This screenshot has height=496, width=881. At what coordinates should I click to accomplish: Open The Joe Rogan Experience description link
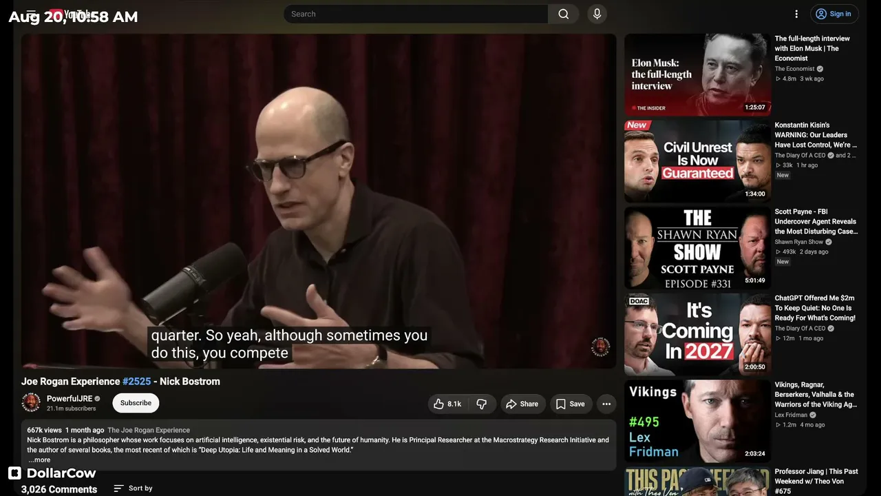click(x=149, y=431)
